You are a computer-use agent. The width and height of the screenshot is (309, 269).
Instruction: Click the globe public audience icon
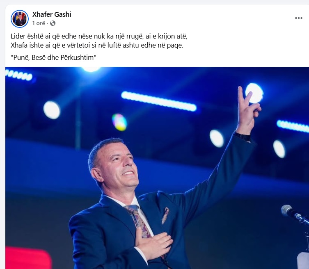[53, 23]
